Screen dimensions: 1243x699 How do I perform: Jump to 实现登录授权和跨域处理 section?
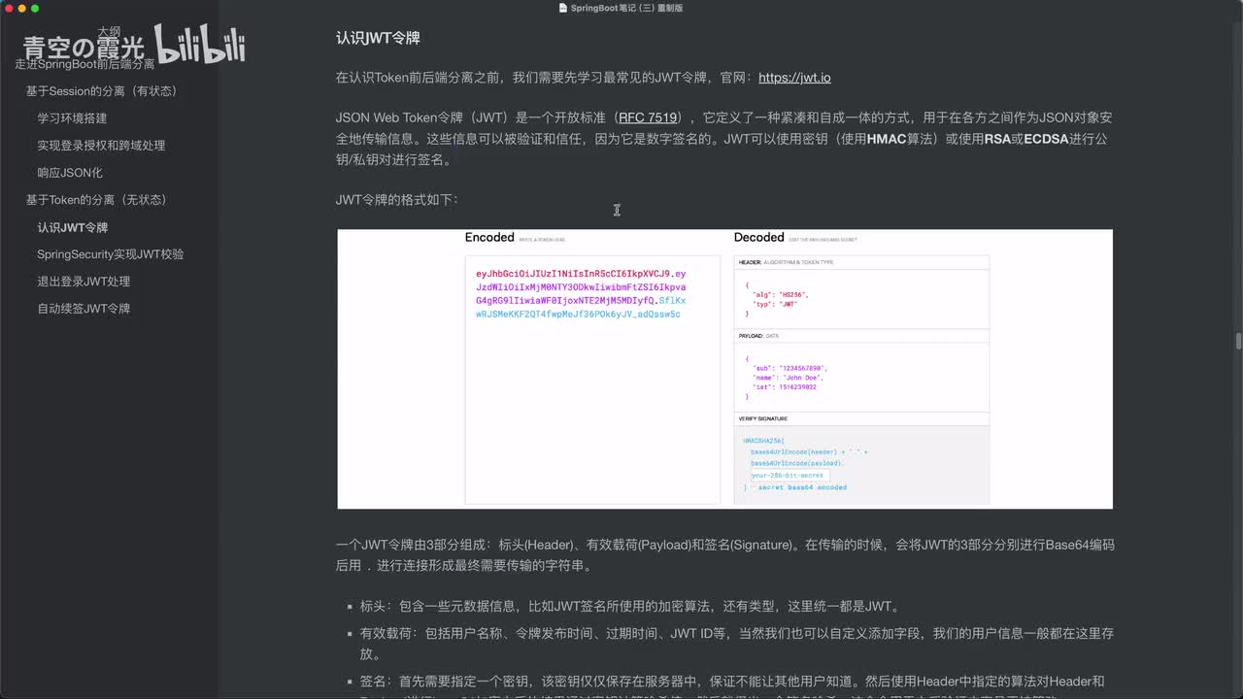click(102, 146)
